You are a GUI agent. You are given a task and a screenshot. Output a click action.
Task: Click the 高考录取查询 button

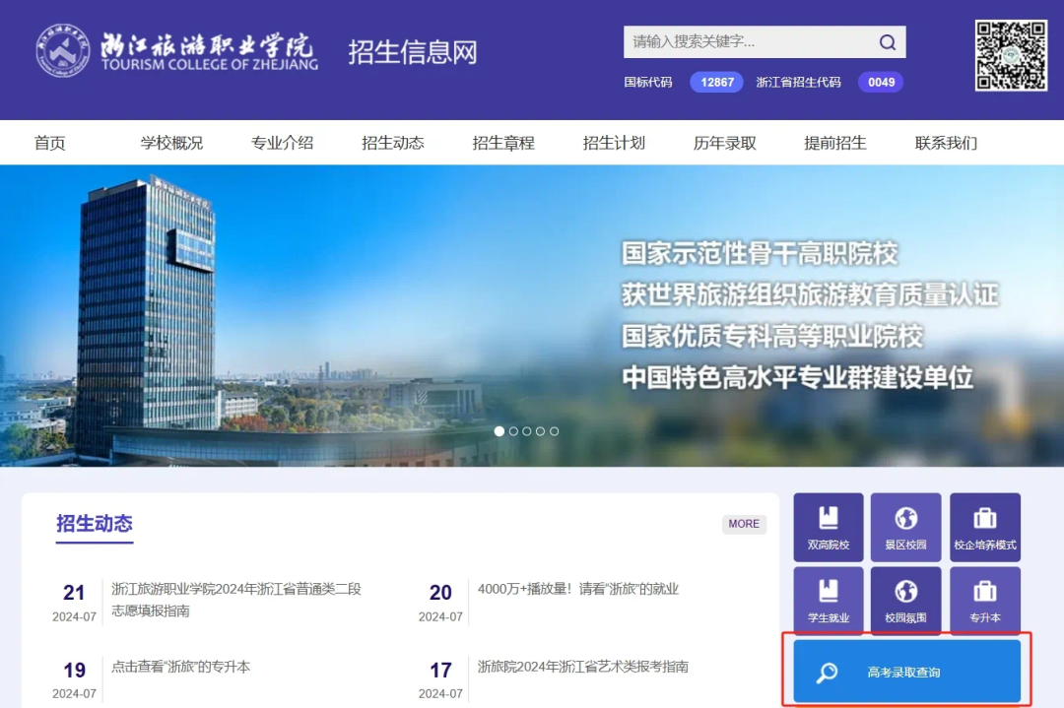click(x=906, y=672)
